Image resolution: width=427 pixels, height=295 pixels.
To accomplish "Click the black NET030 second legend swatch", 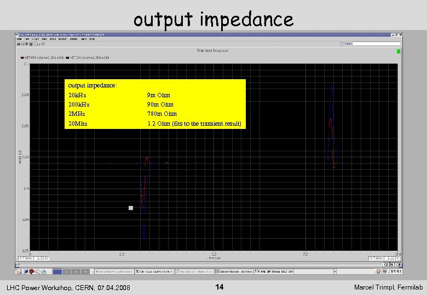I will [x=67, y=58].
